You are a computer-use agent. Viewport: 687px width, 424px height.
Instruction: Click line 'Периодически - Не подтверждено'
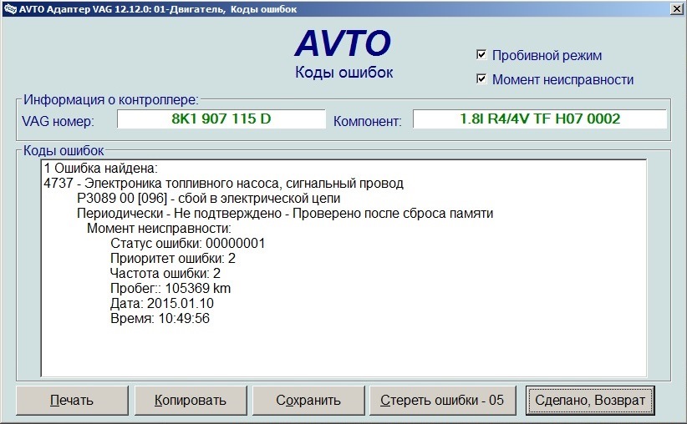point(285,213)
